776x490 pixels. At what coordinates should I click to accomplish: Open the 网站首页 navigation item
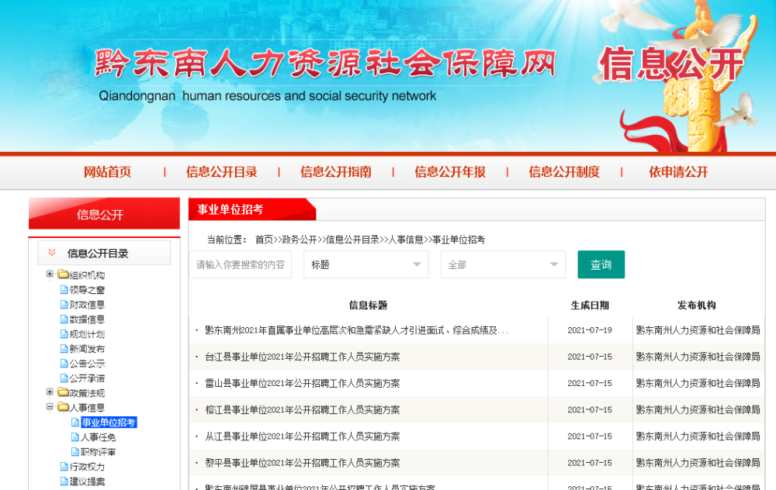(x=107, y=172)
